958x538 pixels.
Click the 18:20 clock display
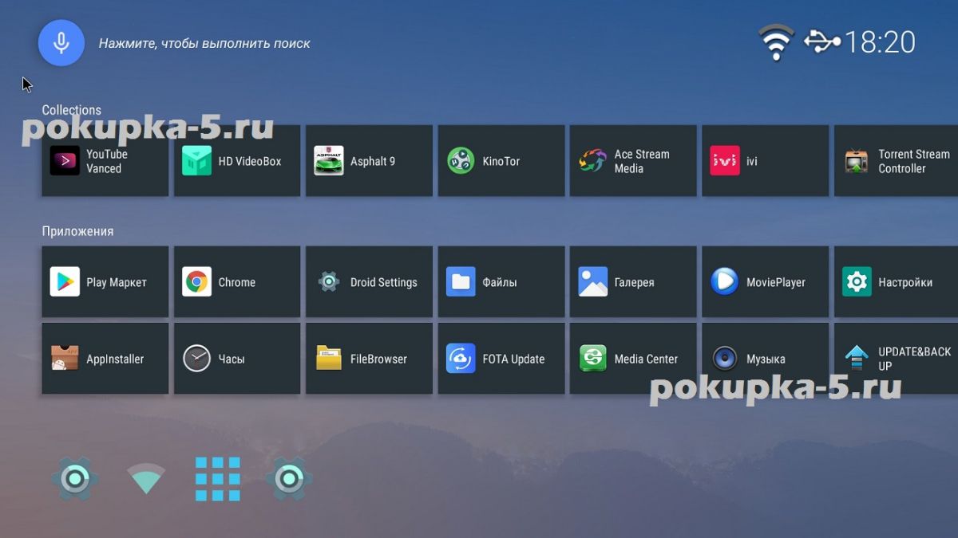tap(880, 42)
